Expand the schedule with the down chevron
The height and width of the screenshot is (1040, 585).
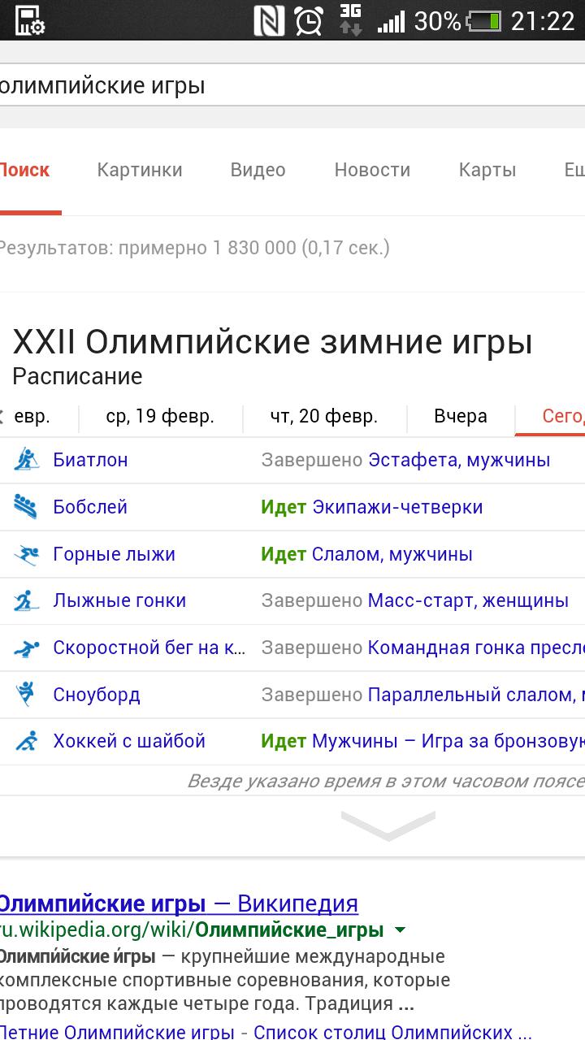[x=388, y=826]
